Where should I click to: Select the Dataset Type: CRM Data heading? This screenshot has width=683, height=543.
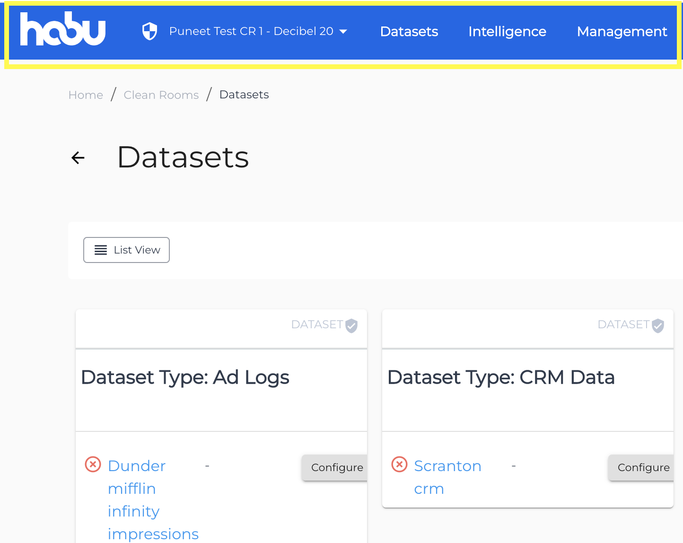[501, 377]
